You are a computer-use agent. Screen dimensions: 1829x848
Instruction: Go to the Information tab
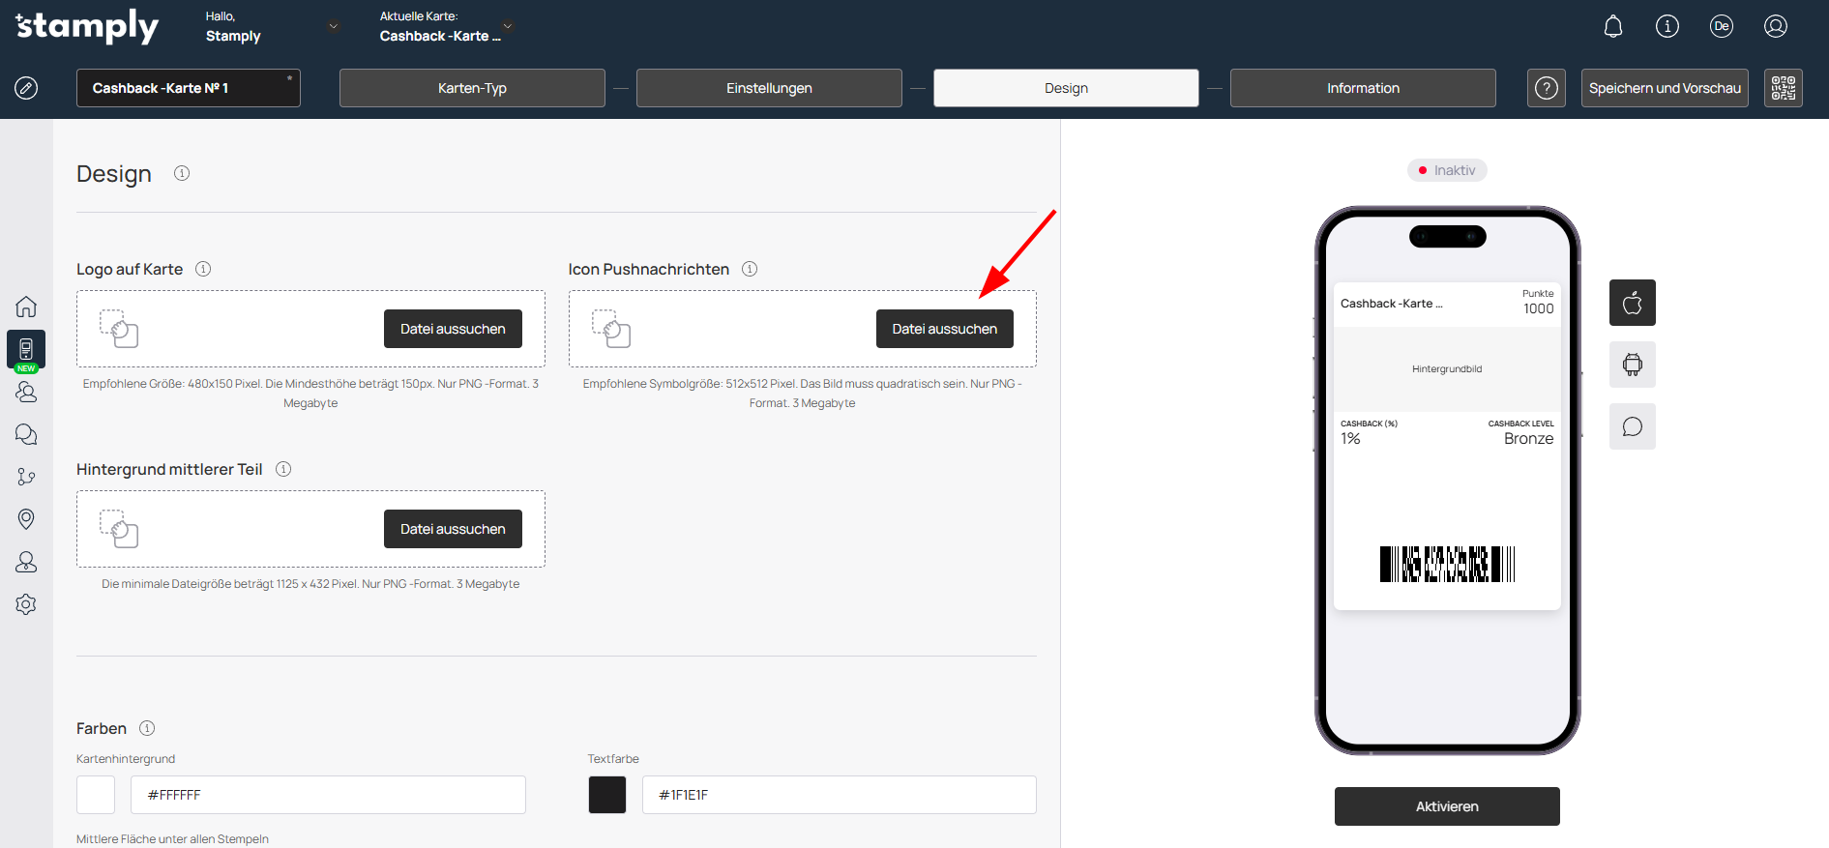pyautogui.click(x=1362, y=88)
